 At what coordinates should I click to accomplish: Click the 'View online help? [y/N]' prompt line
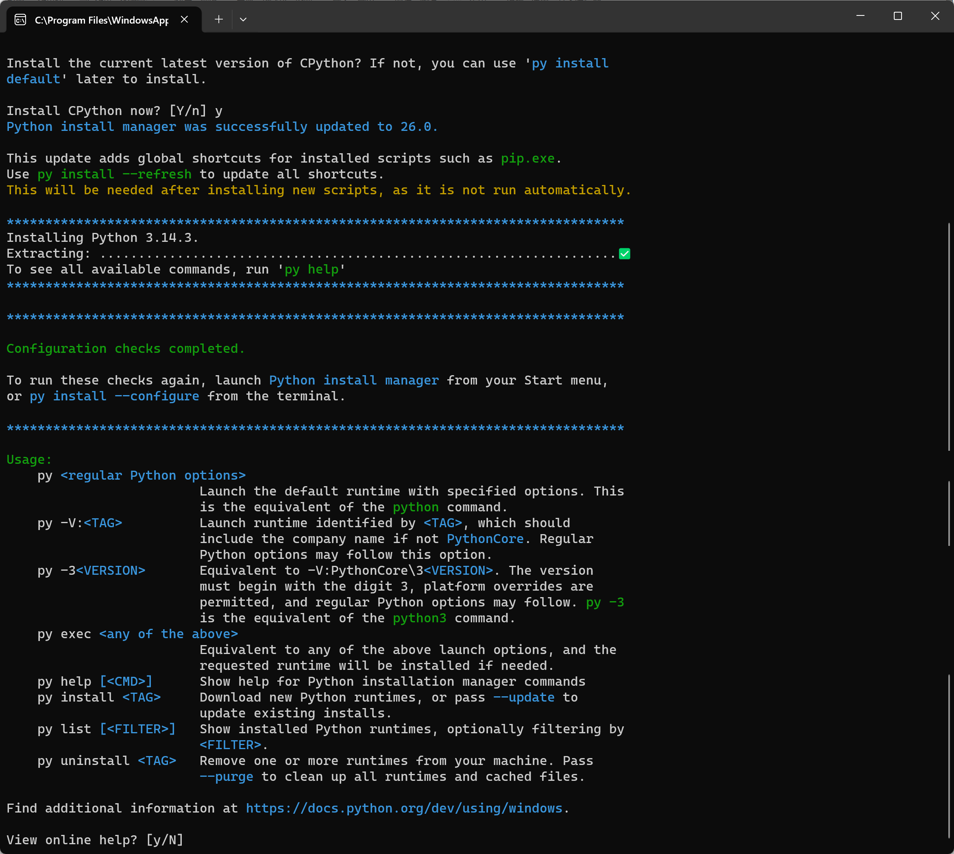coord(94,839)
